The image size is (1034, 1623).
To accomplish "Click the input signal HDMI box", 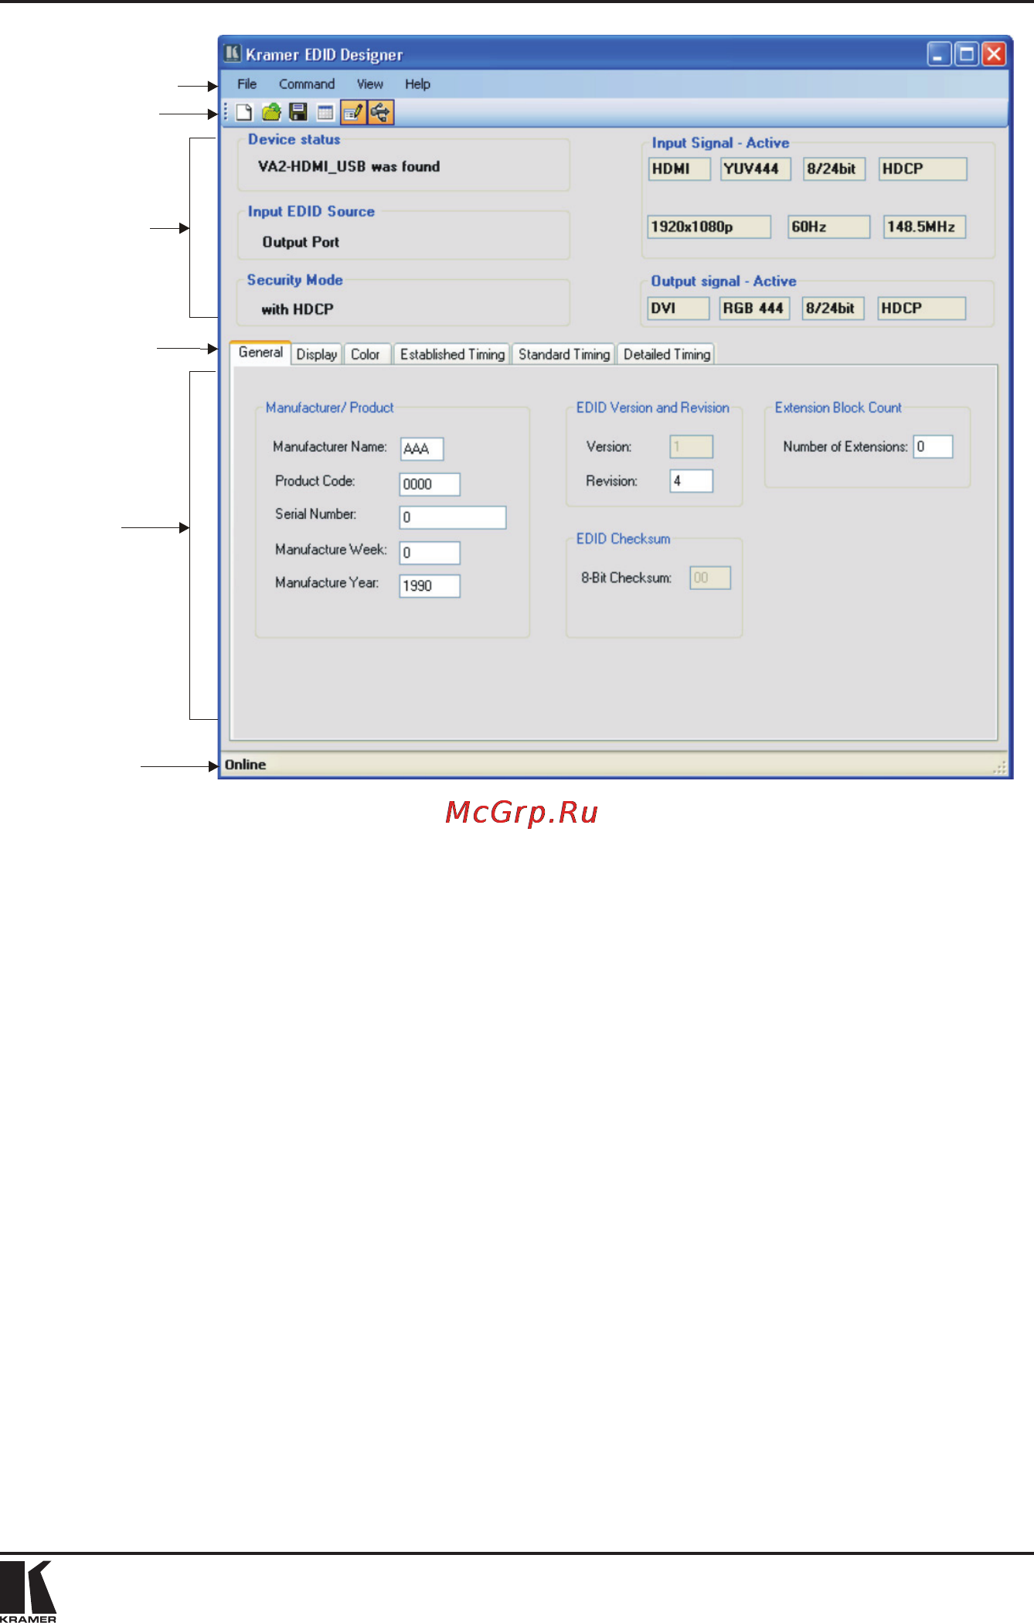I will click(x=679, y=169).
